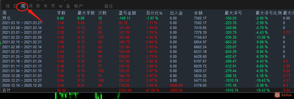Select week 2021.02.15 ~ 2021.02.21
The image size is (294, 99).
tap(22, 42)
